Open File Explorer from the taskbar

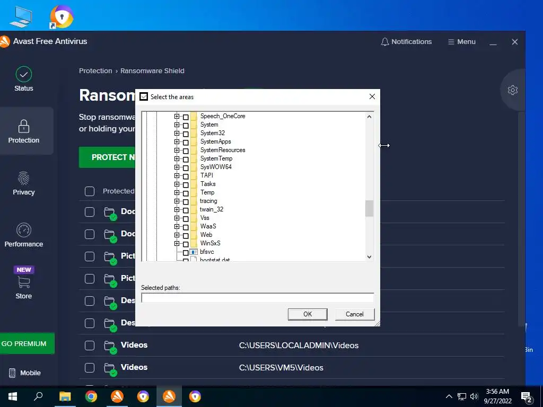pos(65,396)
